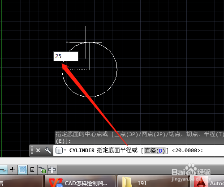Close the command line with X

coord(38,150)
